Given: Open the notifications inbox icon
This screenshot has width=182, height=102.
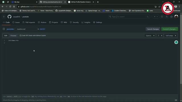Looking at the screenshot, I should point(171,17).
